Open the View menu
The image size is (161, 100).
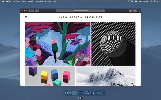(x=24, y=1)
